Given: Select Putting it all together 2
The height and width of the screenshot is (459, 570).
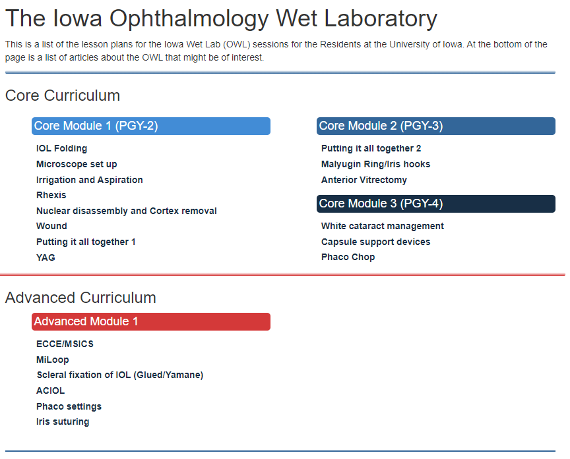Looking at the screenshot, I should click(371, 149).
